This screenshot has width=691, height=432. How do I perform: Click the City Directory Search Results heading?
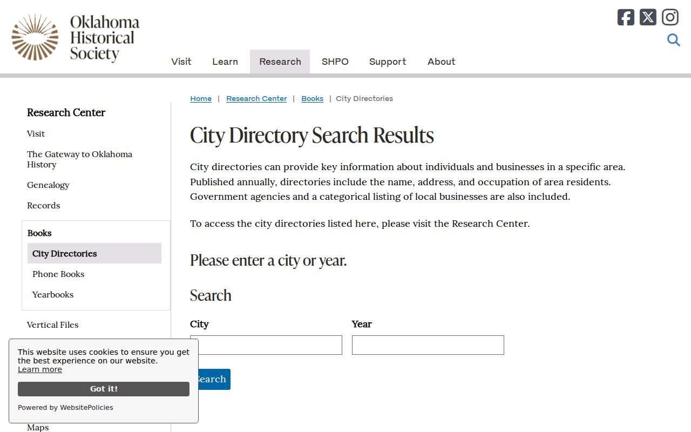[x=312, y=135]
